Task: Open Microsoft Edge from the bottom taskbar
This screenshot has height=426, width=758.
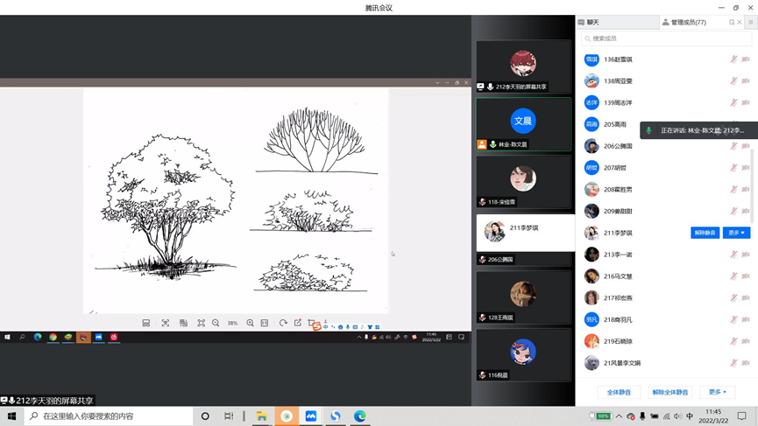Action: [360, 416]
